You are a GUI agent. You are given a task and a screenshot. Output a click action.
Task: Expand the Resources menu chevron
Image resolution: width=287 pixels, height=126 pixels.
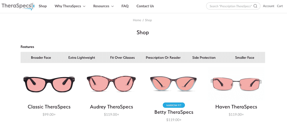[x=112, y=6]
